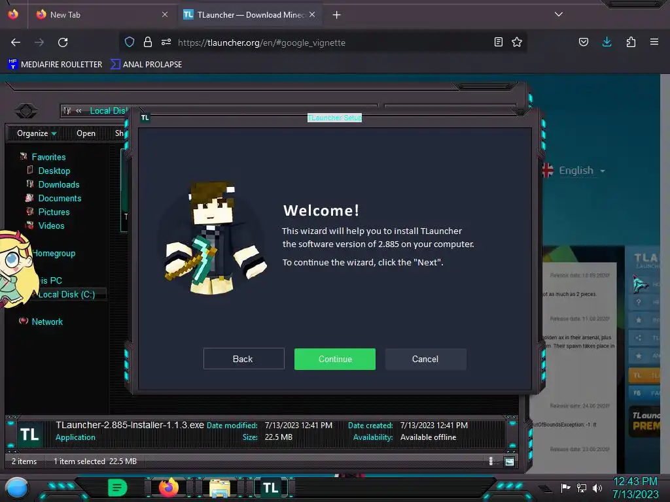Click the taskbar clock 12:43 PM

pos(635,482)
